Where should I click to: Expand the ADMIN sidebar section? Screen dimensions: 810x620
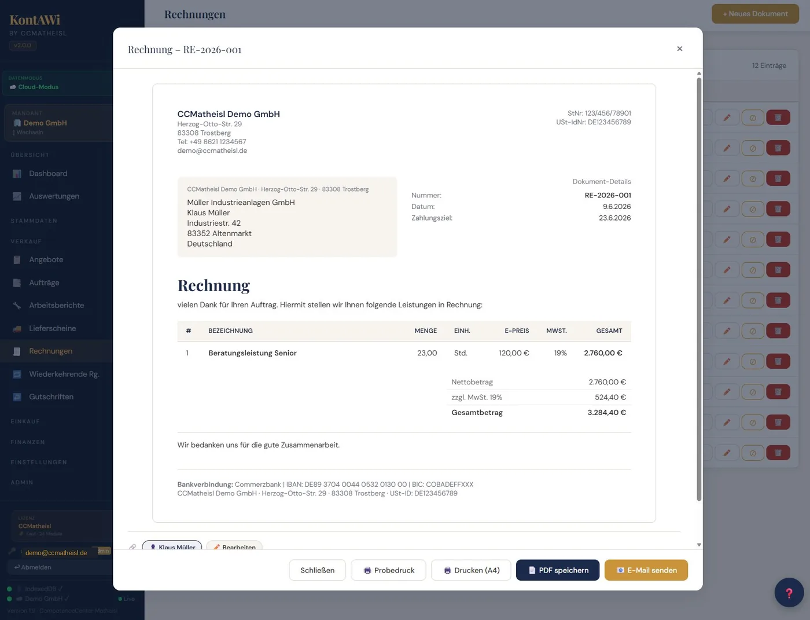(x=22, y=483)
